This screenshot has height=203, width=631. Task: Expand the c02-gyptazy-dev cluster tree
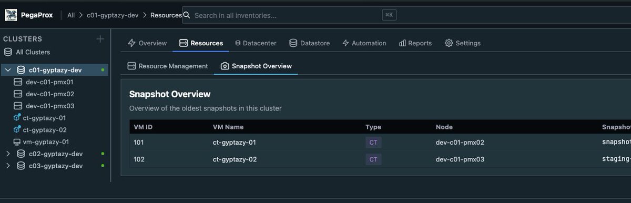pos(8,154)
